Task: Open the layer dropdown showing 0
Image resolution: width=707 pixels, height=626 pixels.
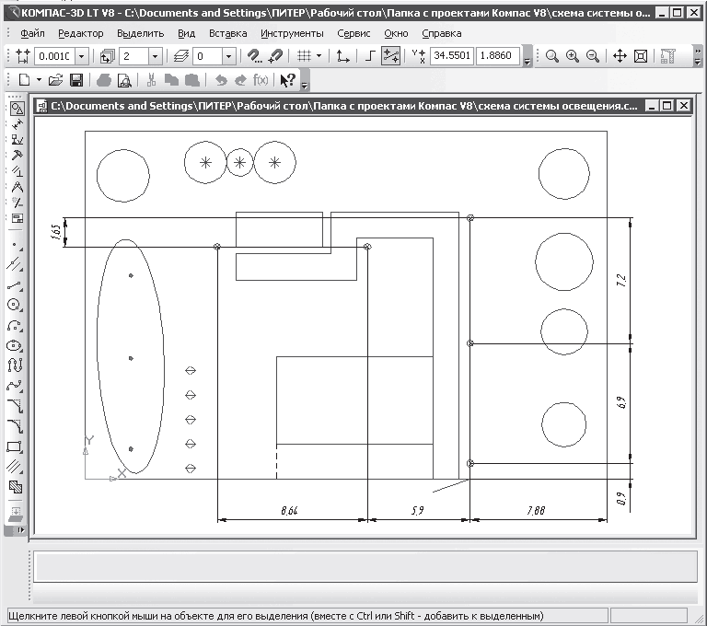Action: (228, 56)
